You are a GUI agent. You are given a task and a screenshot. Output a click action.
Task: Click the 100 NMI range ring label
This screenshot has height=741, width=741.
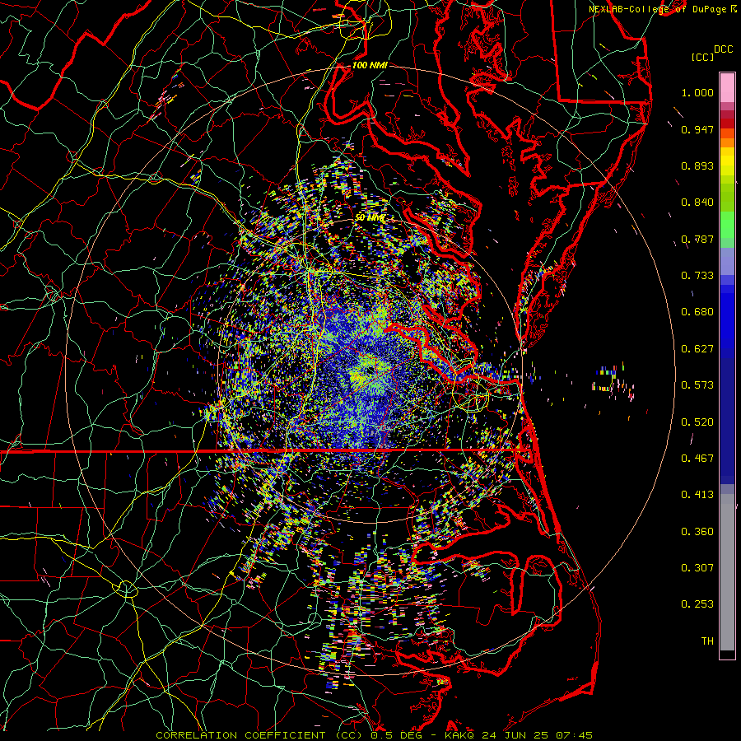coord(370,65)
